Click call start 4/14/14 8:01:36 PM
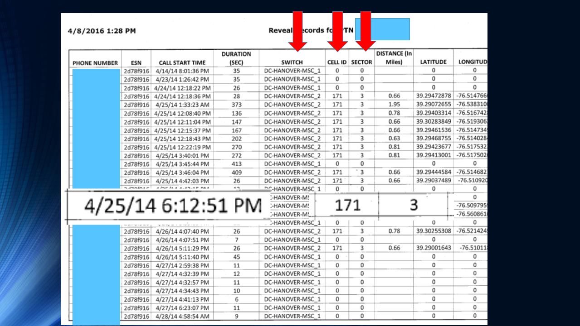The width and height of the screenshot is (580, 326). [x=182, y=71]
